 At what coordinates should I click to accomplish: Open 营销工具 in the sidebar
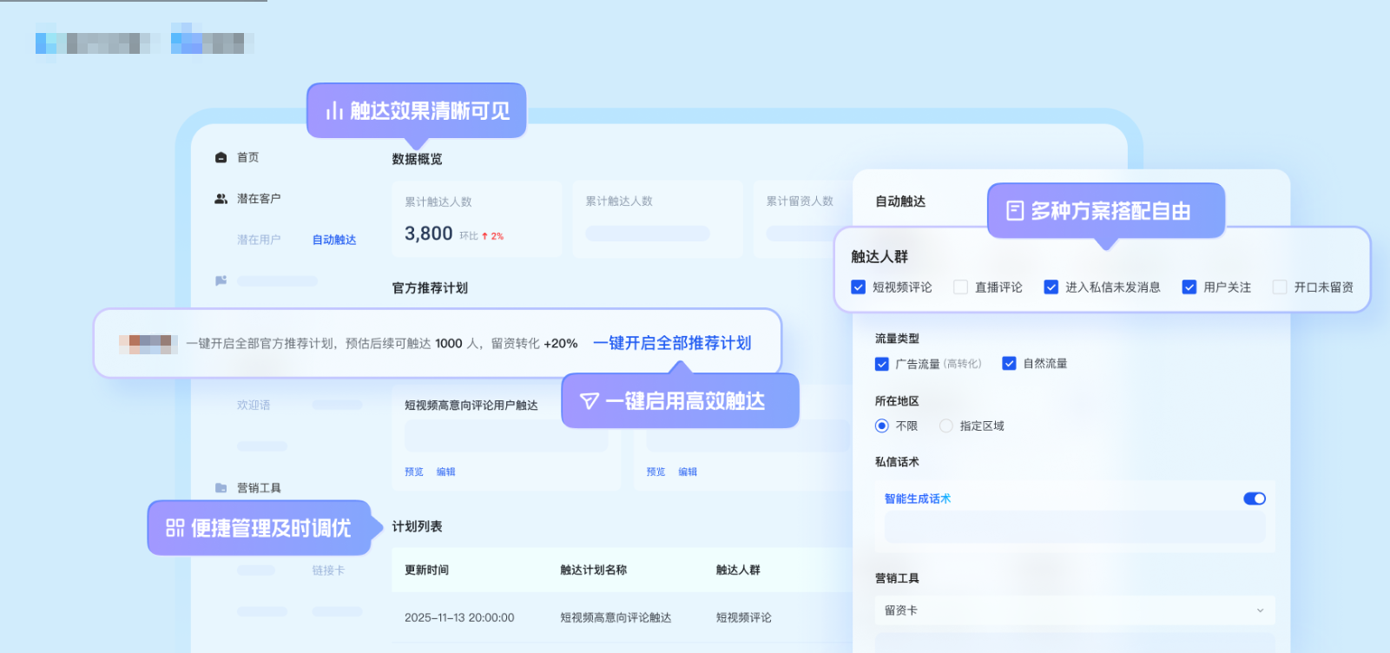coord(259,488)
